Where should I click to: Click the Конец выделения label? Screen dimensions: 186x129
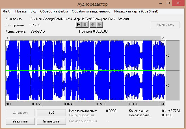82,115
